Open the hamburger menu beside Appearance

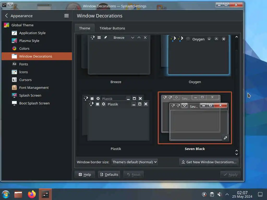66,16
